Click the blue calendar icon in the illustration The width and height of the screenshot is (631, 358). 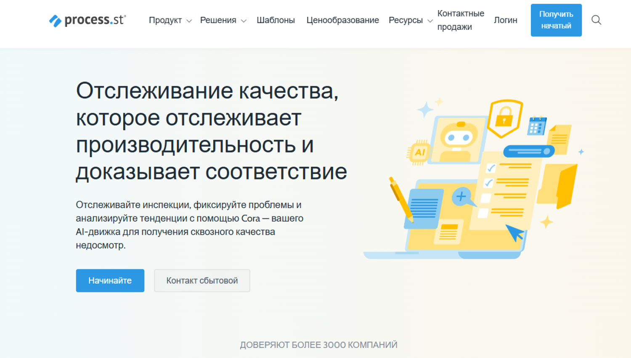[x=537, y=126]
